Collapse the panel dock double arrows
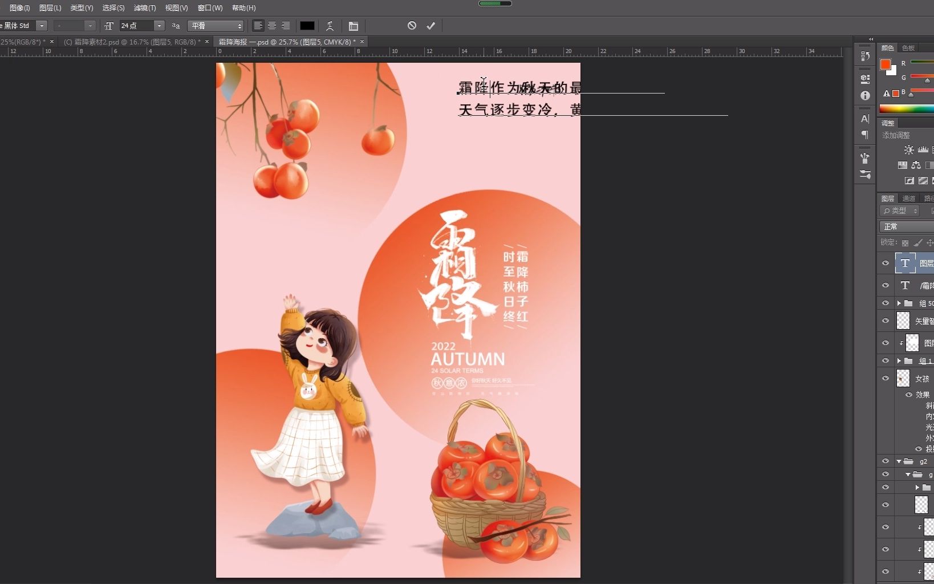This screenshot has width=934, height=584. 871,39
